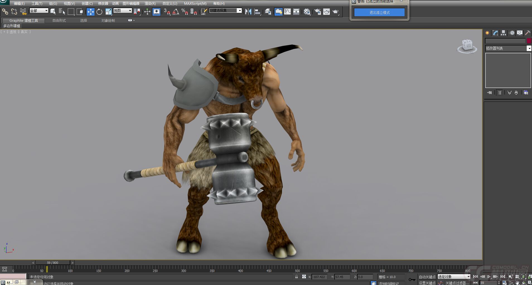Screen dimensions: 532x285
Task: Open Rendered Frame Window icon
Action: [327, 11]
